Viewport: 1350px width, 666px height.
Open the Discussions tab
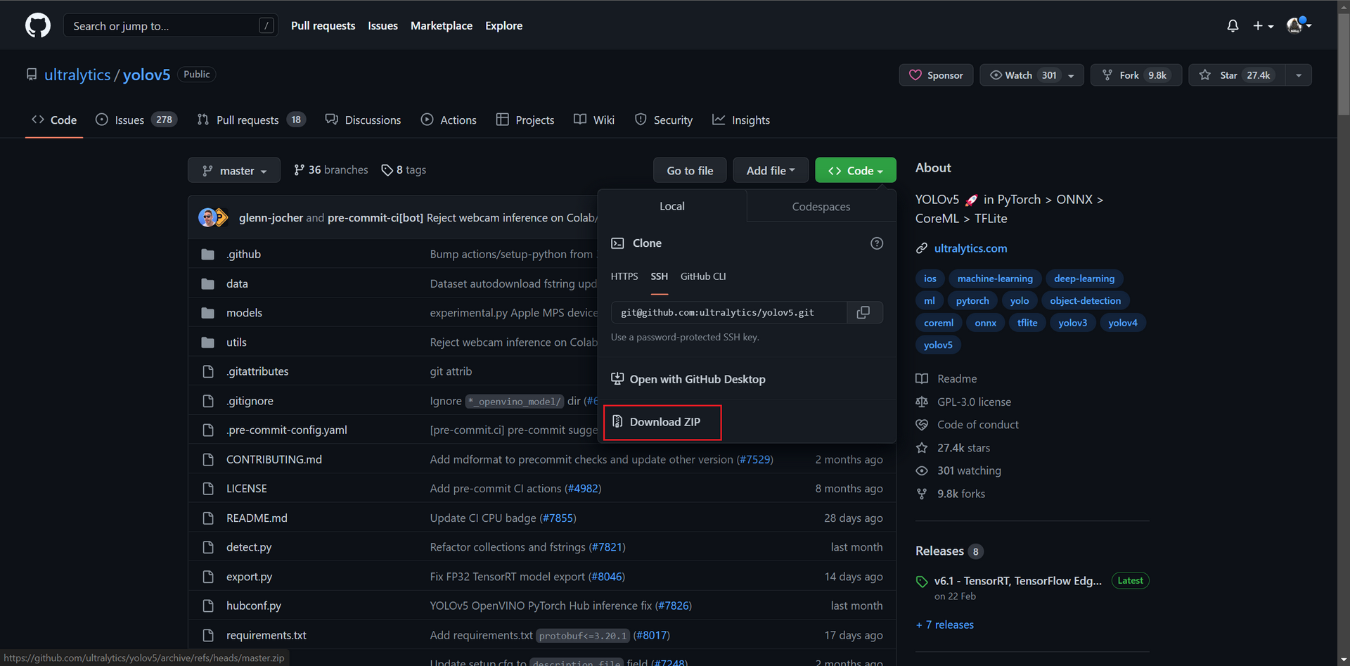(363, 120)
